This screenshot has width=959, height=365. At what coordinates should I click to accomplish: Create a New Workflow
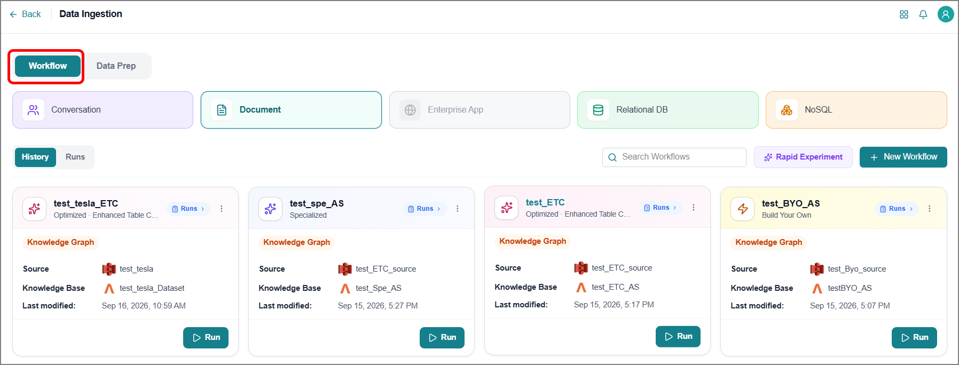tap(903, 157)
